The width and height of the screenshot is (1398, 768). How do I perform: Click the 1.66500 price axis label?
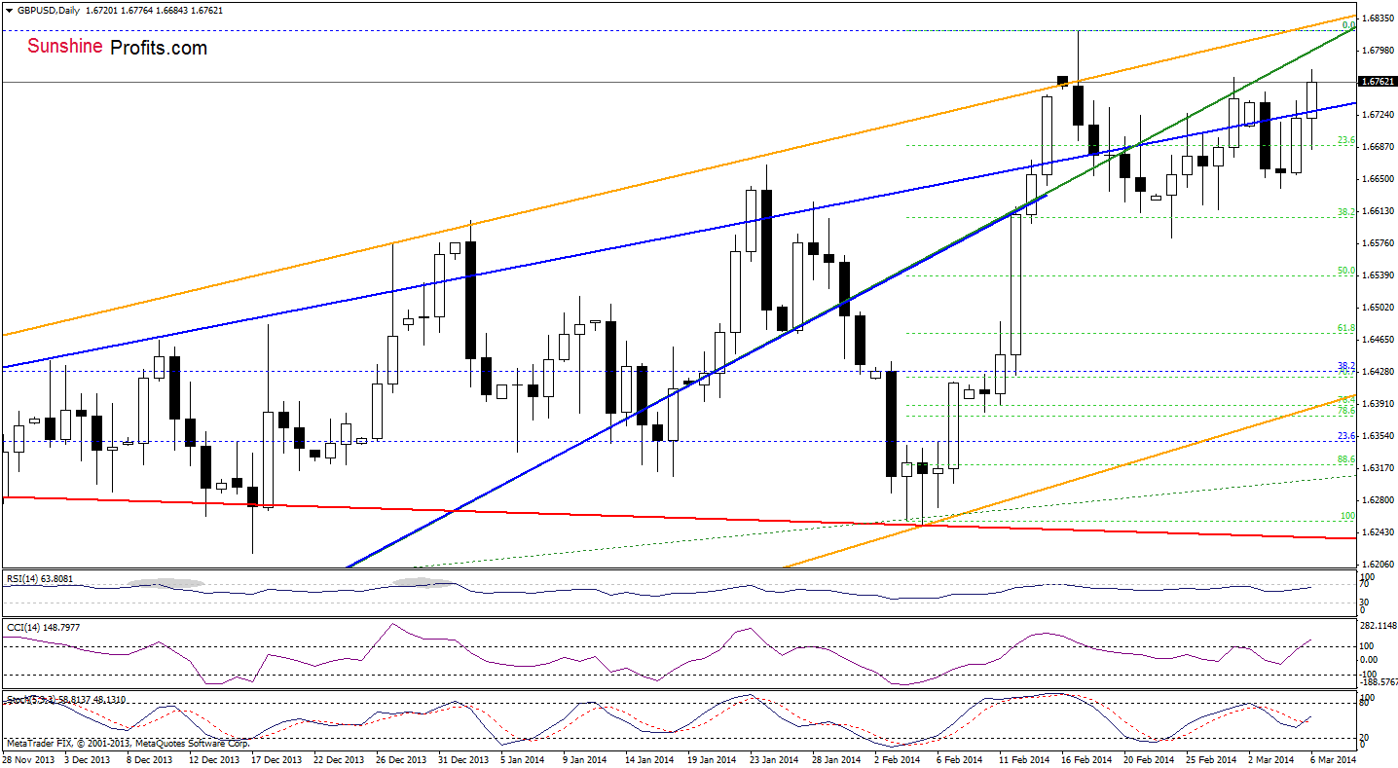pos(1378,179)
